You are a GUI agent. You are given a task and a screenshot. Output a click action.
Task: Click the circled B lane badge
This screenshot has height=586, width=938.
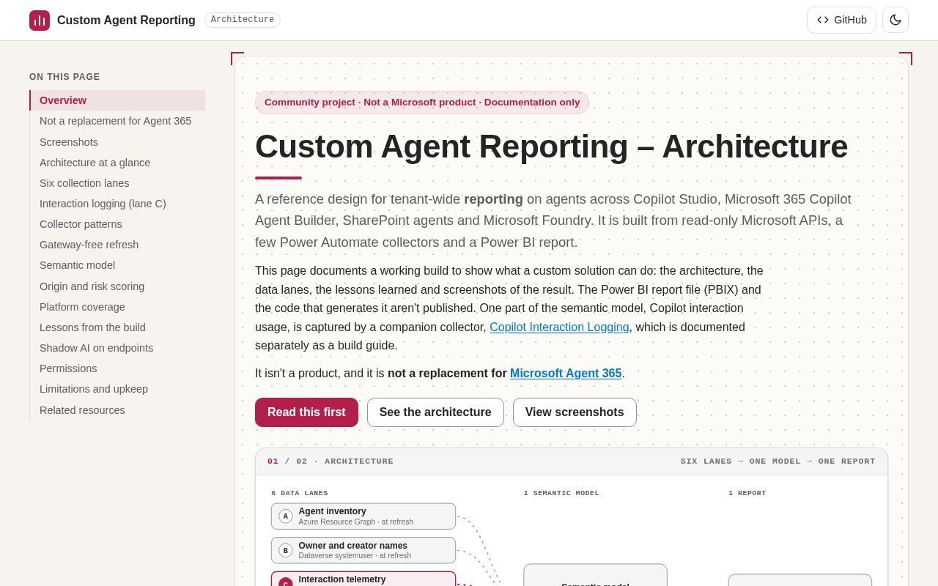(286, 551)
